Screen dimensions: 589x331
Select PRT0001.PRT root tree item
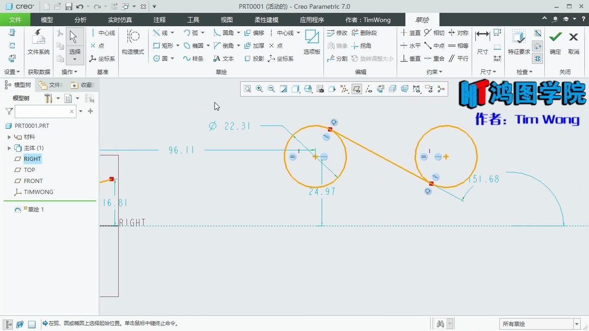tap(32, 126)
